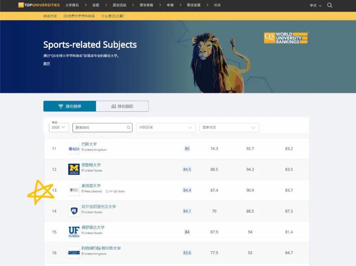Screen dimensions: 356x266
Task: Focus the 搜索院校 search field
Action: coord(103,127)
